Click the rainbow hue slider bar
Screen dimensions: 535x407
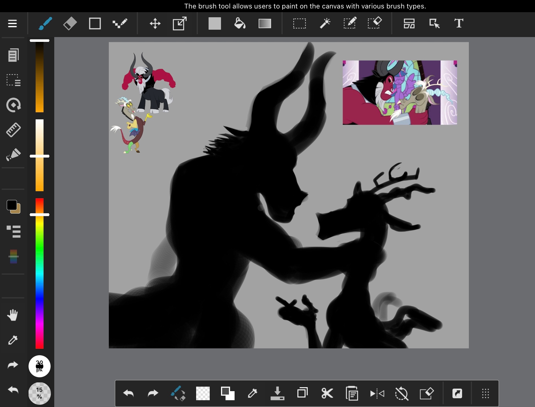pos(40,273)
